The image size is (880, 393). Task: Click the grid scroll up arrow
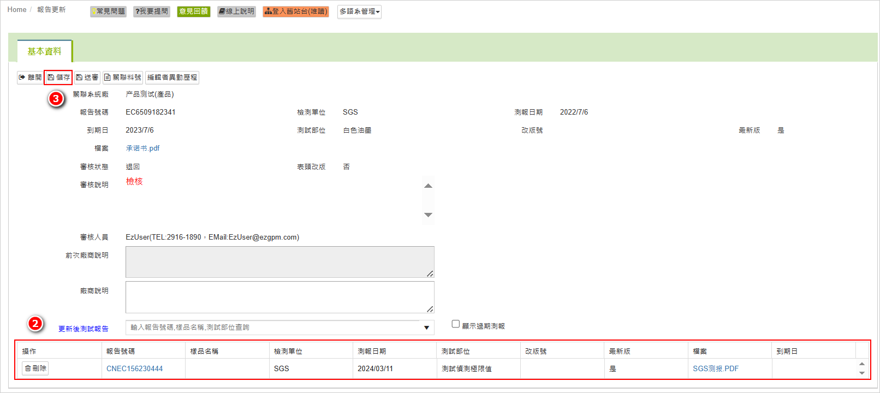point(862,364)
